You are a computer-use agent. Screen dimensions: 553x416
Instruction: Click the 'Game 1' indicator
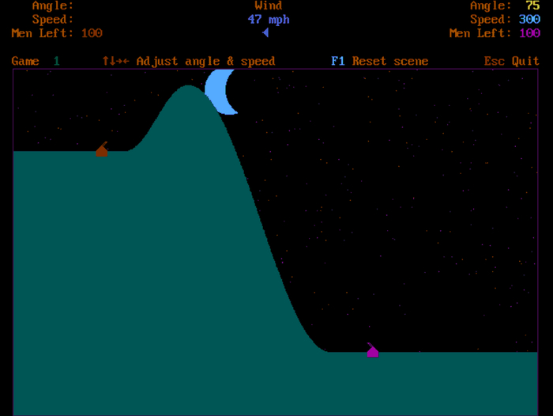[x=36, y=61]
